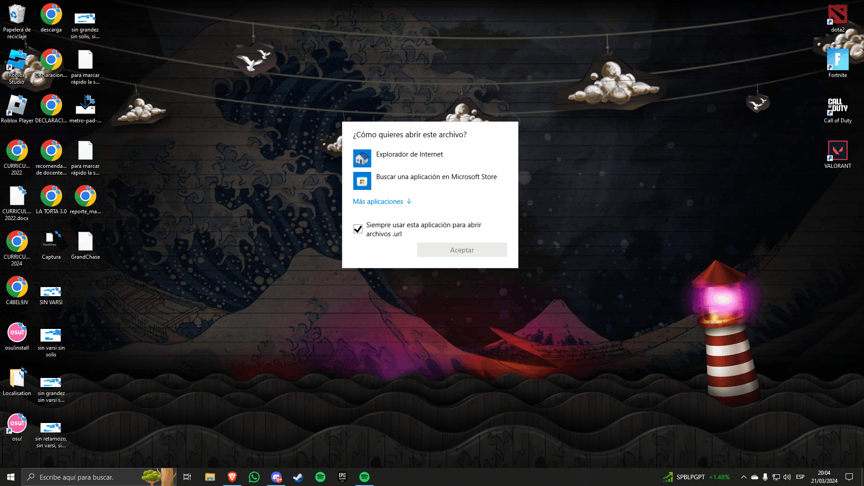
Task: Choose Buscar una aplicación en Microsoft Store
Action: [x=436, y=177]
